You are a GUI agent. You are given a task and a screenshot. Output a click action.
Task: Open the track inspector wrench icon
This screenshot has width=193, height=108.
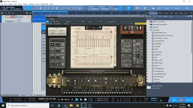click(x=9, y=13)
